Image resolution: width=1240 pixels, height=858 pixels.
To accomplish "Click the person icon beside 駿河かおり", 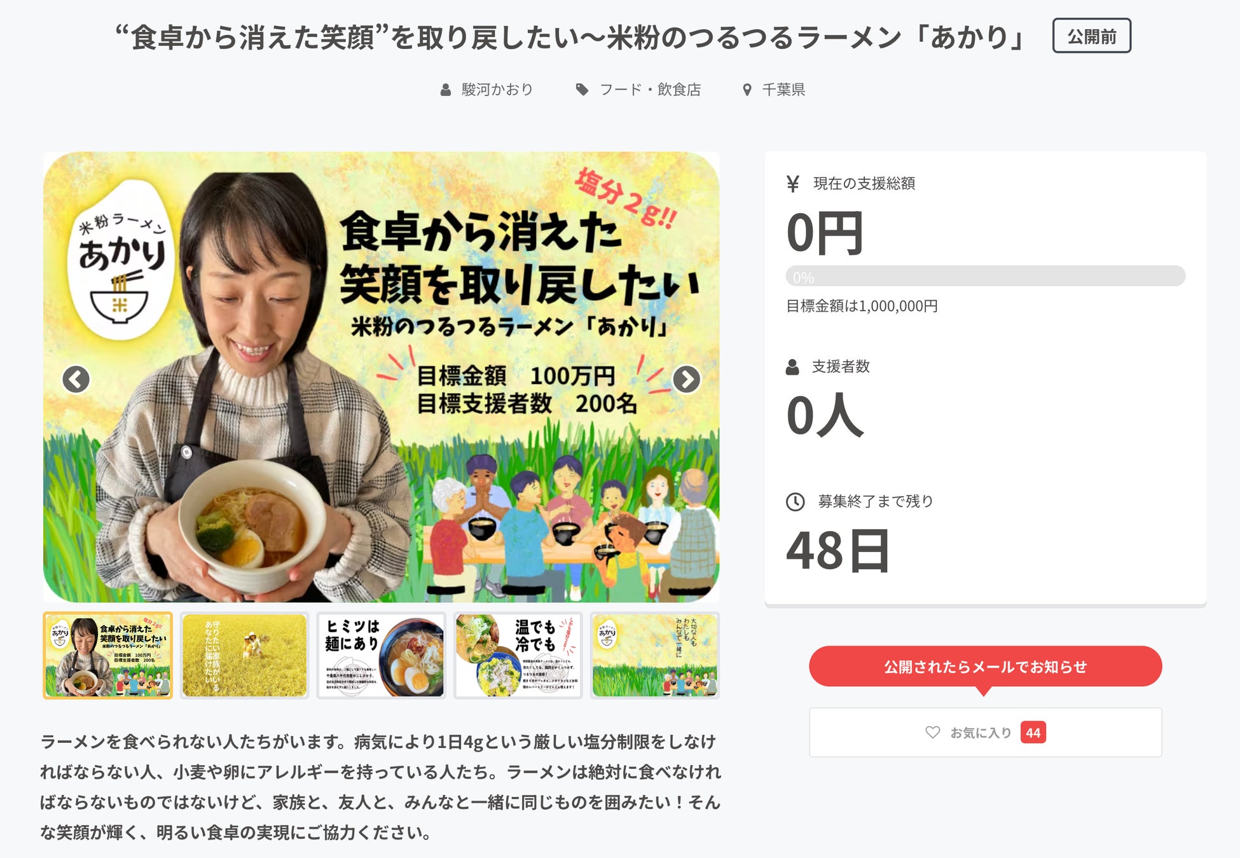I will point(446,90).
